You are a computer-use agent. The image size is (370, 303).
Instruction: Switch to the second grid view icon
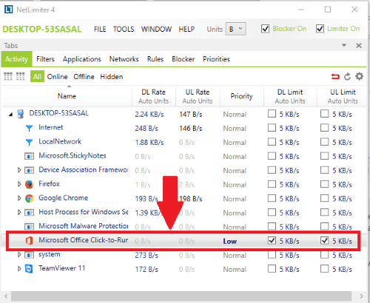coord(21,76)
